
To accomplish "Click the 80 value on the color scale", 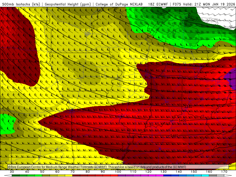I will 88,172.
